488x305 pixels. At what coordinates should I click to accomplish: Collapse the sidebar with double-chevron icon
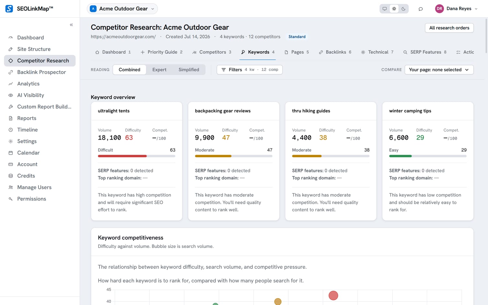pyautogui.click(x=71, y=25)
